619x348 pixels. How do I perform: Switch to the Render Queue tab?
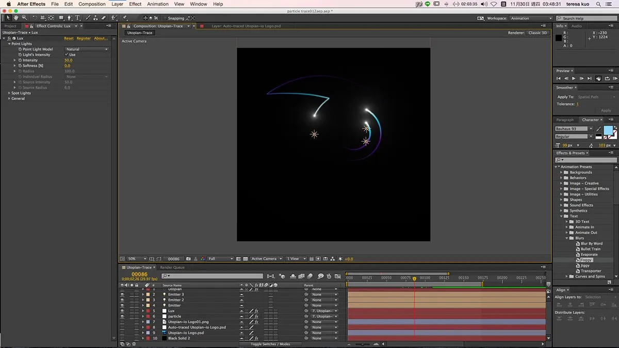point(172,268)
